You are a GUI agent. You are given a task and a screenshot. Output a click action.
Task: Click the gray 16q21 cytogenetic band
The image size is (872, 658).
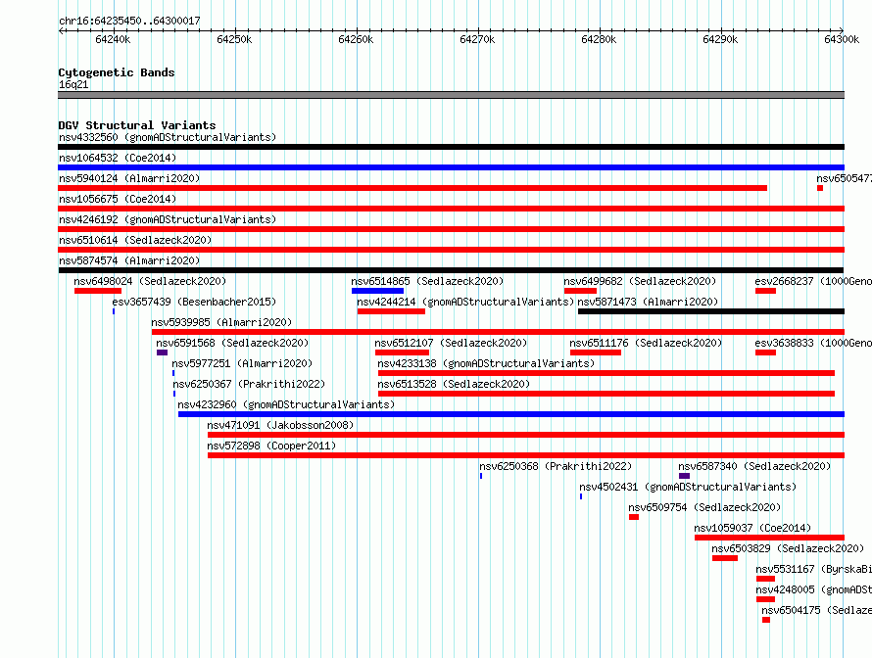[451, 95]
